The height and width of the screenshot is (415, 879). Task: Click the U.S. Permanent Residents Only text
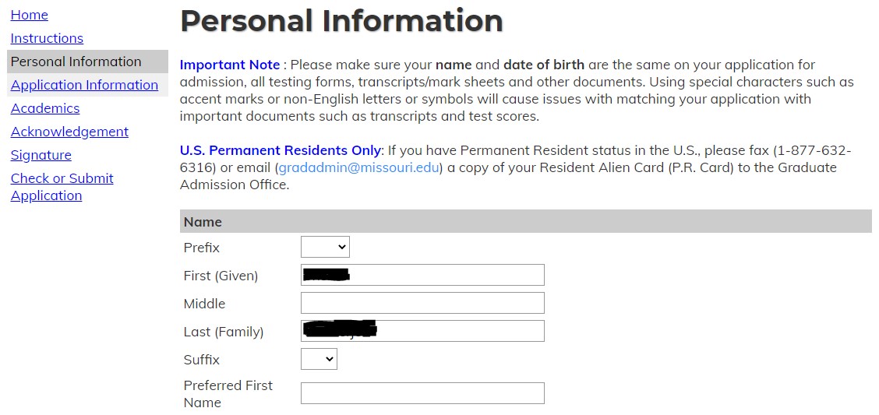point(281,150)
